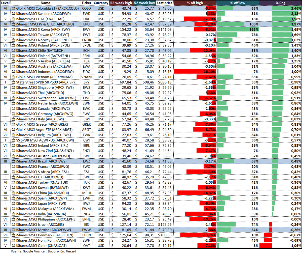
Task: Click the '% off low' header cell
Action: click(x=238, y=3)
